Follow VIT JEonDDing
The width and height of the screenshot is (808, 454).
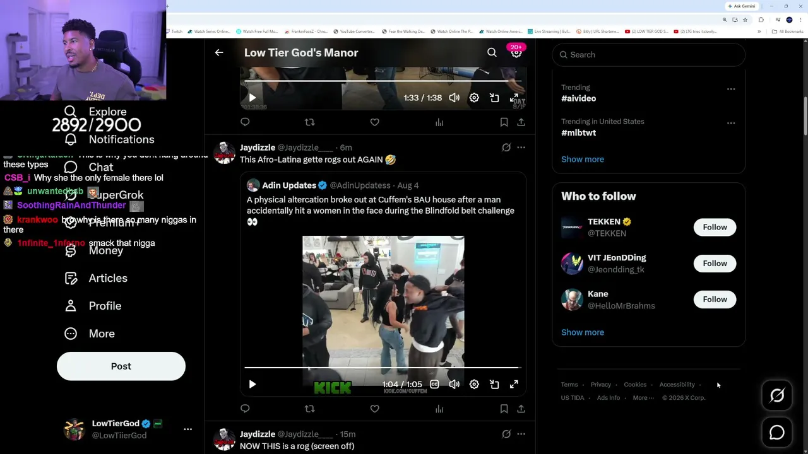(715, 263)
